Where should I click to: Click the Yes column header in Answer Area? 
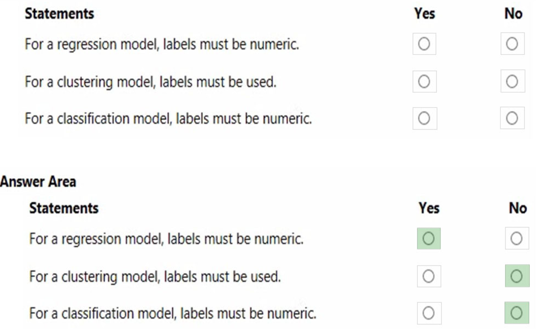(x=429, y=208)
